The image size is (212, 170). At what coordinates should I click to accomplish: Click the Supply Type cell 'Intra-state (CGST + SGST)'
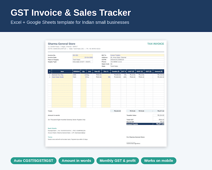coord(83,62)
